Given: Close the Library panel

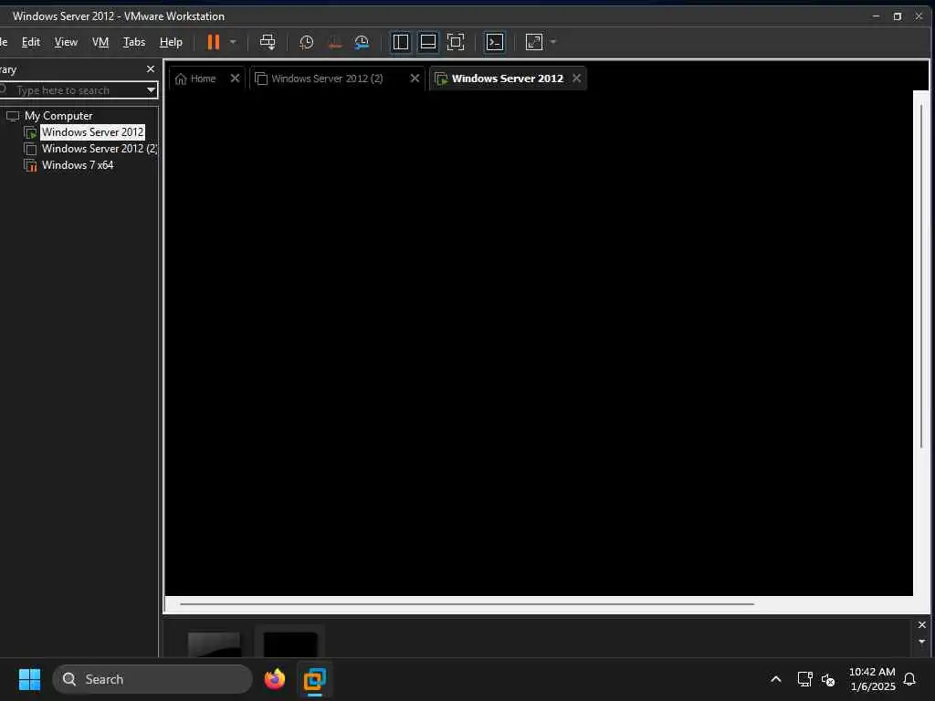Looking at the screenshot, I should pyautogui.click(x=151, y=69).
